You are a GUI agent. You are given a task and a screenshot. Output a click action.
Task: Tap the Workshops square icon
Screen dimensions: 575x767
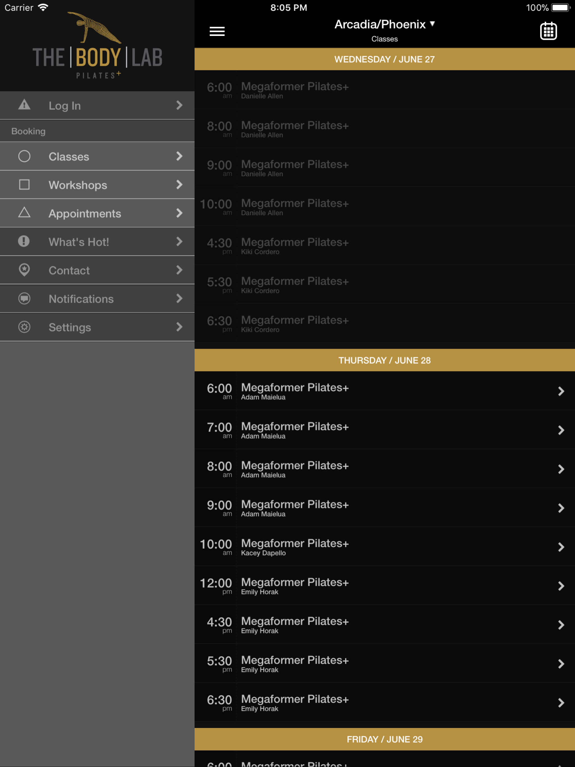point(24,184)
